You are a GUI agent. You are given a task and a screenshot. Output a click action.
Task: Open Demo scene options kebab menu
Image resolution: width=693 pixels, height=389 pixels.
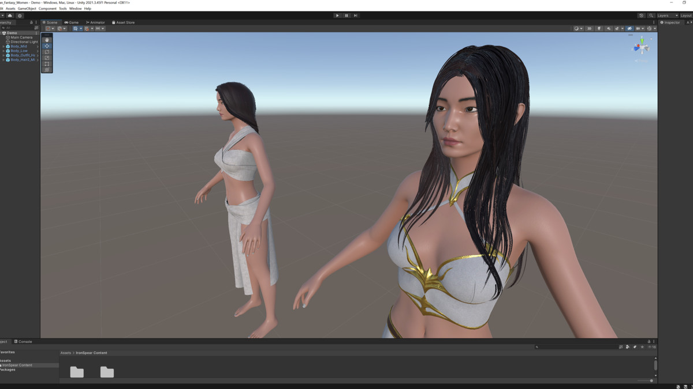36,33
